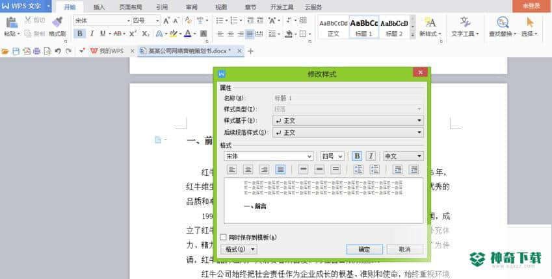Switch to the 视图 ribbon tab

pos(221,7)
